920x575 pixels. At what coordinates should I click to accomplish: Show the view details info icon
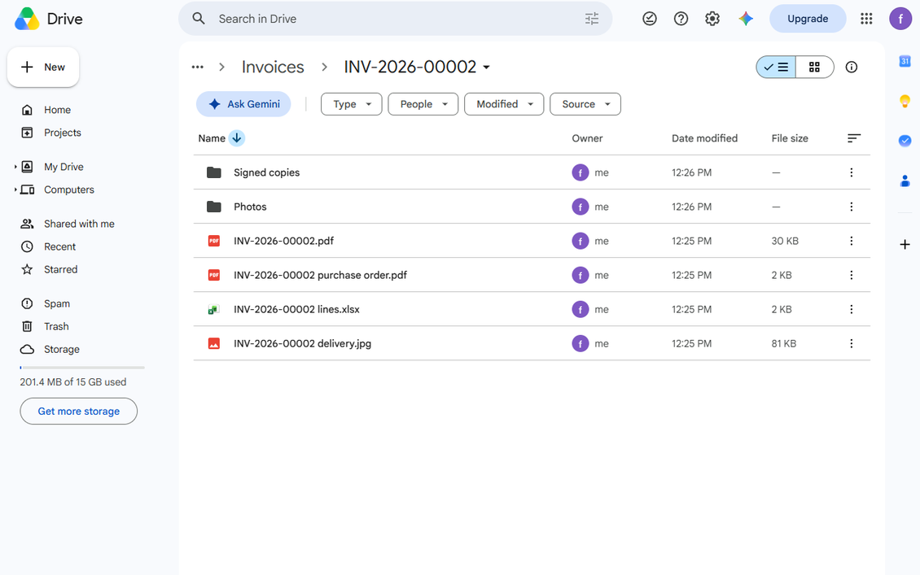[x=852, y=67]
